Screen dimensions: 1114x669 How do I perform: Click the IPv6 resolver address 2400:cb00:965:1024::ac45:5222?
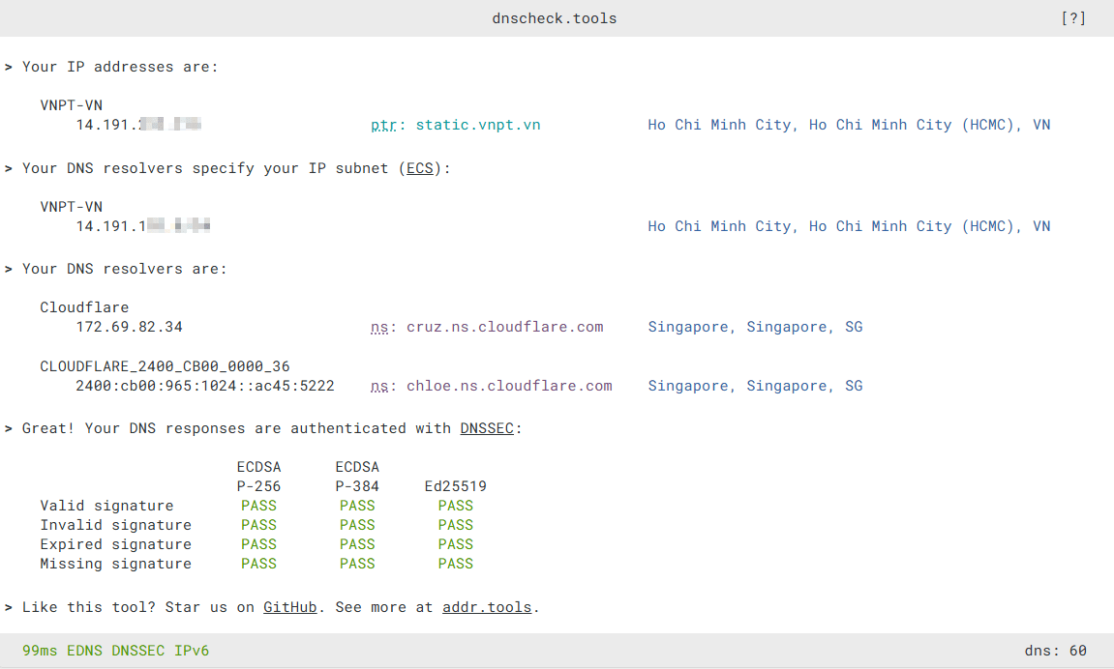[205, 386]
